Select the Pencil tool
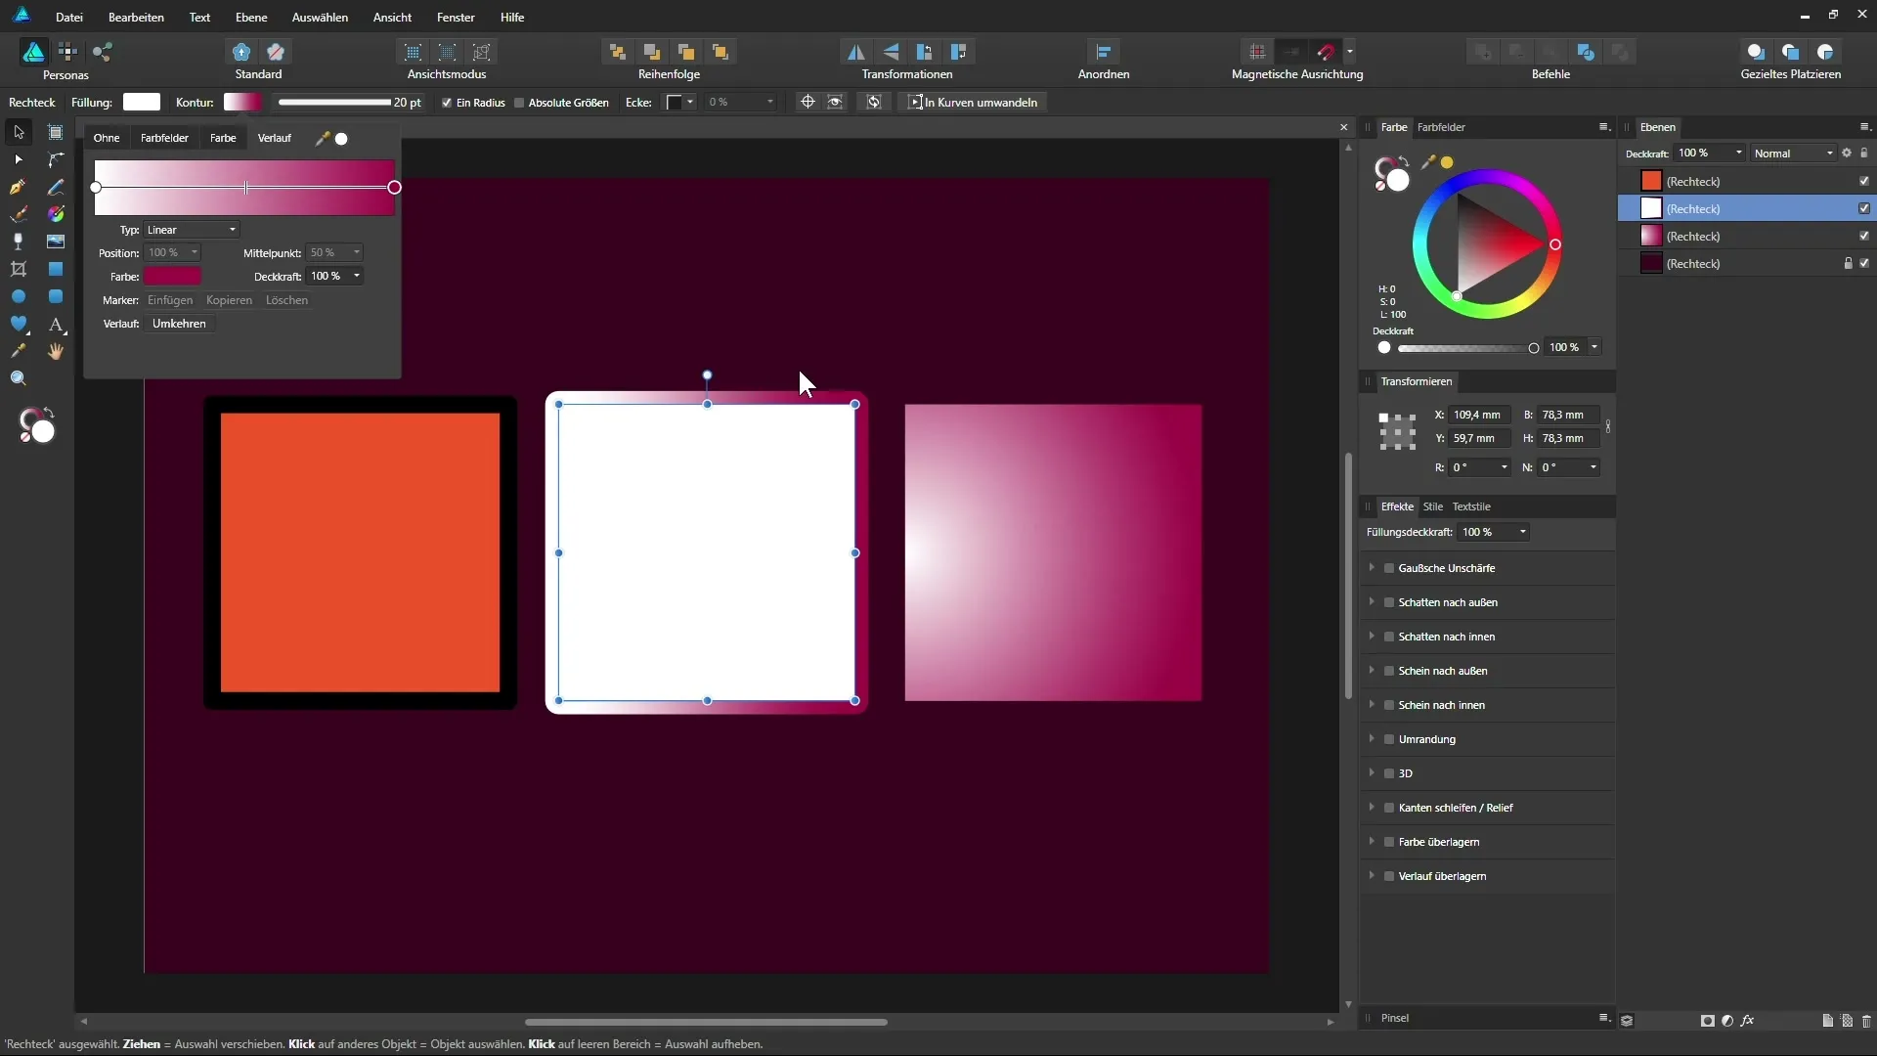This screenshot has width=1877, height=1056. click(x=56, y=187)
